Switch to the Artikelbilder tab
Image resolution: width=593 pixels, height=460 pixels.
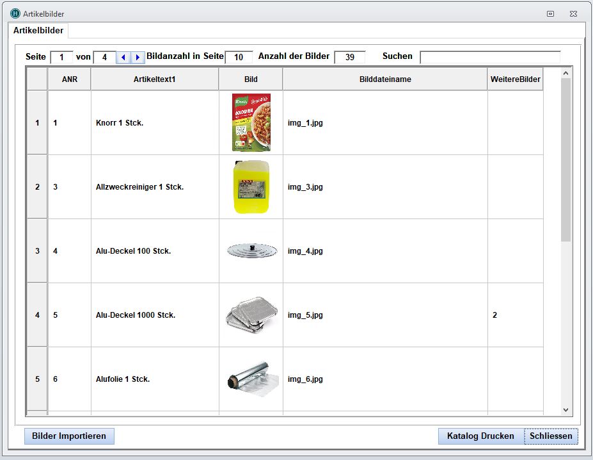(x=38, y=31)
